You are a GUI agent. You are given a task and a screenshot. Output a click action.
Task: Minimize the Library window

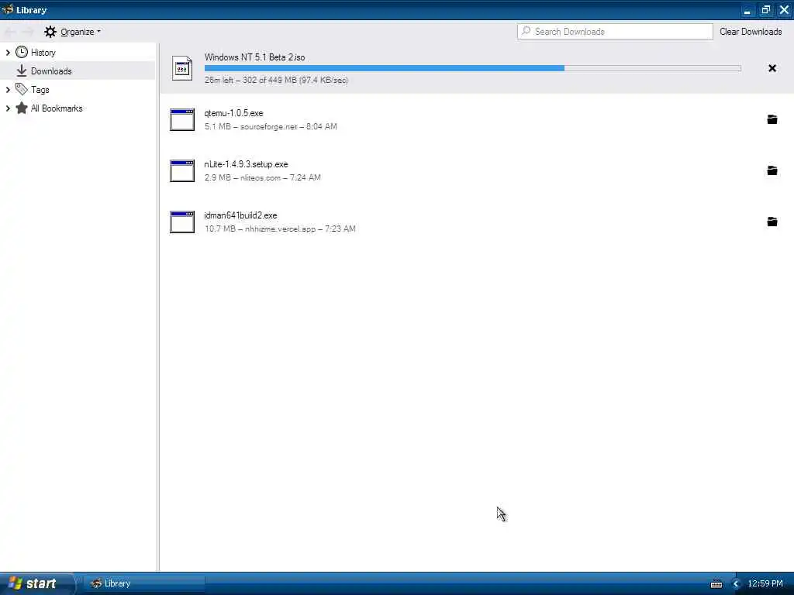click(x=747, y=10)
